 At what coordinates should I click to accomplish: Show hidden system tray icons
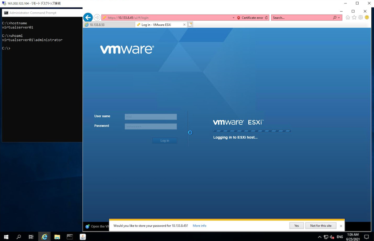[319, 237]
